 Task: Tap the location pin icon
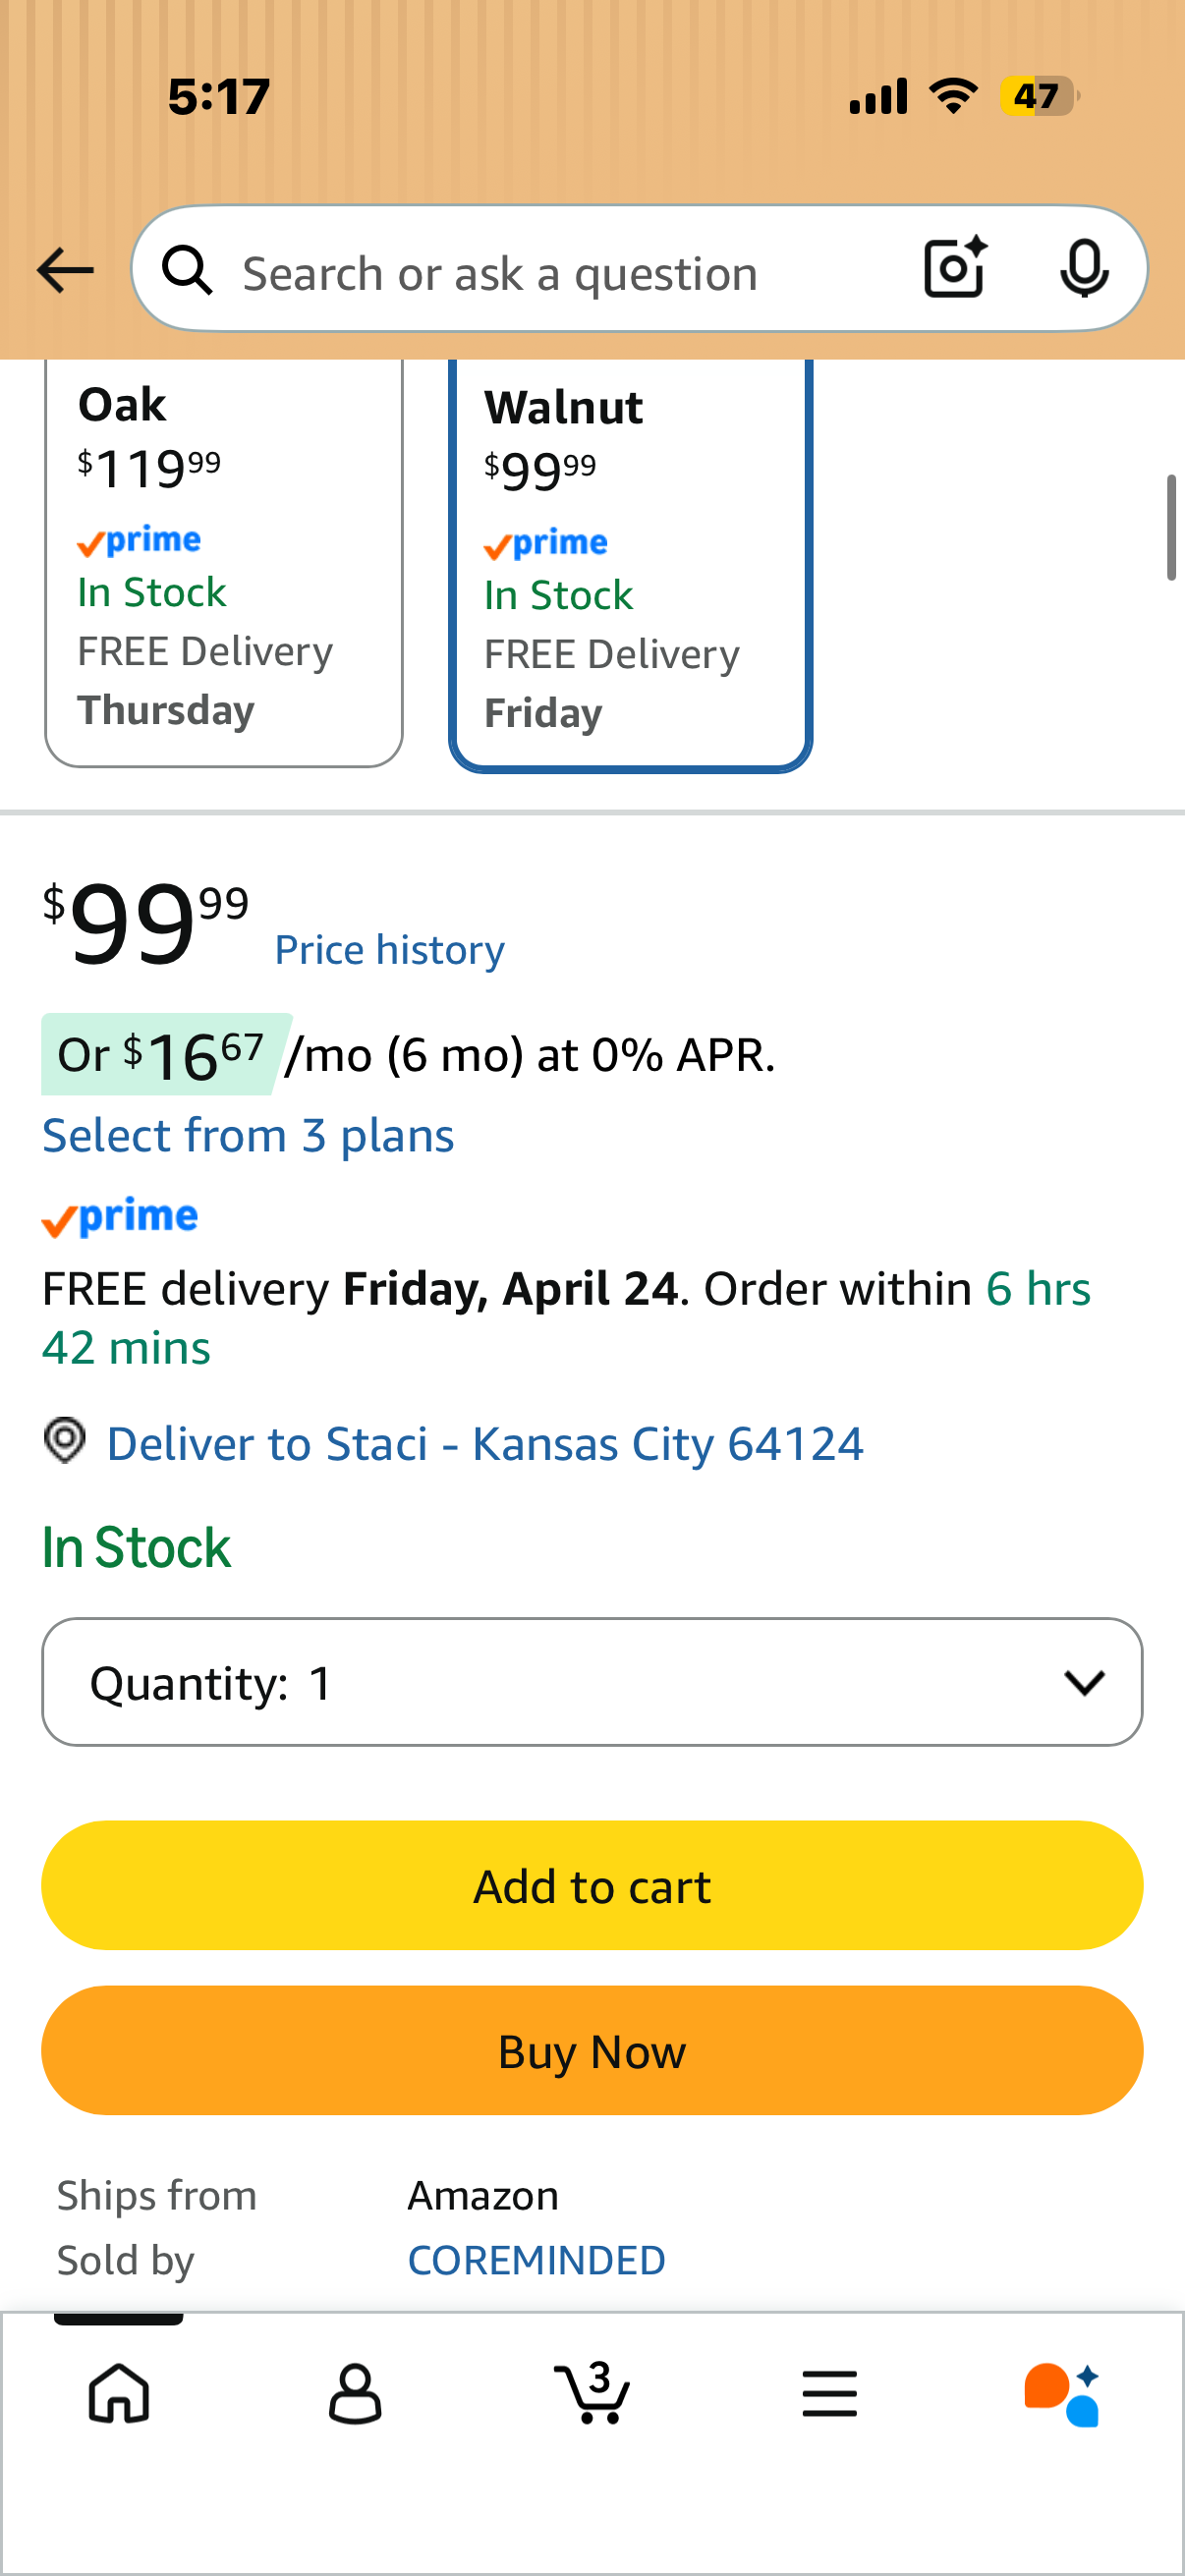tap(65, 1441)
